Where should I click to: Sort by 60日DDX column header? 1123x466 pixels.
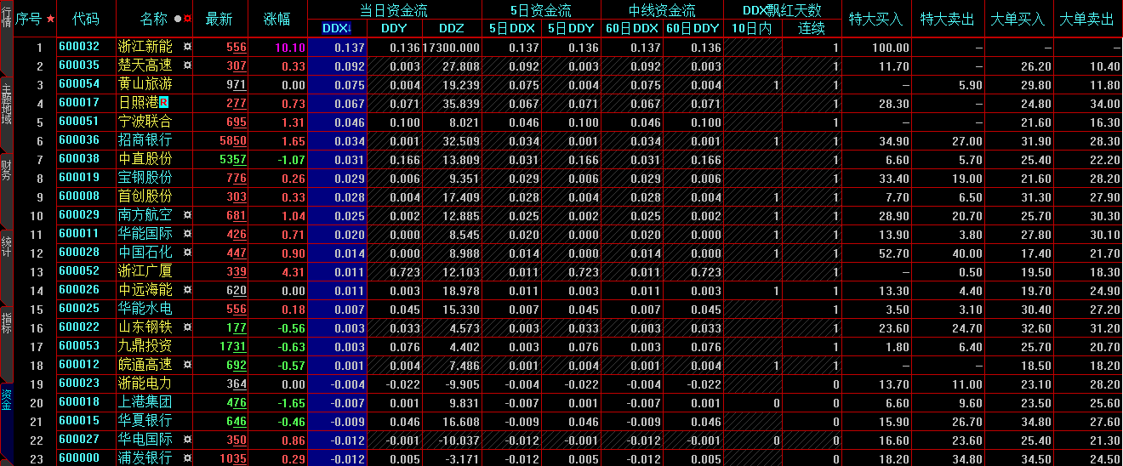point(632,28)
